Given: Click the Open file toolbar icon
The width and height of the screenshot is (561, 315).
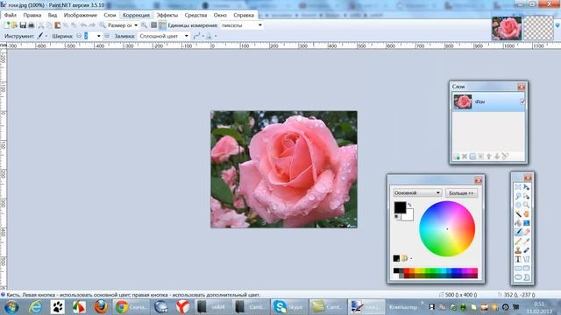Looking at the screenshot, I should click(14, 25).
